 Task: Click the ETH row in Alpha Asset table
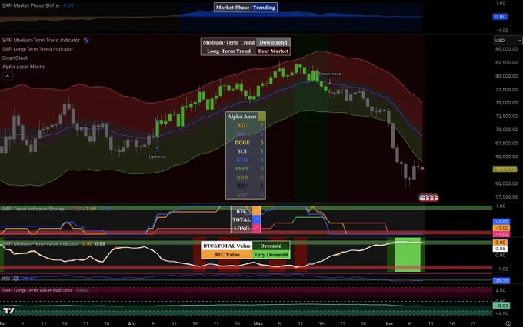click(x=245, y=160)
